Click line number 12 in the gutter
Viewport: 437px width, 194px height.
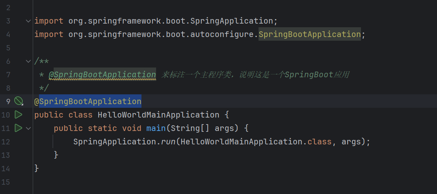point(6,142)
